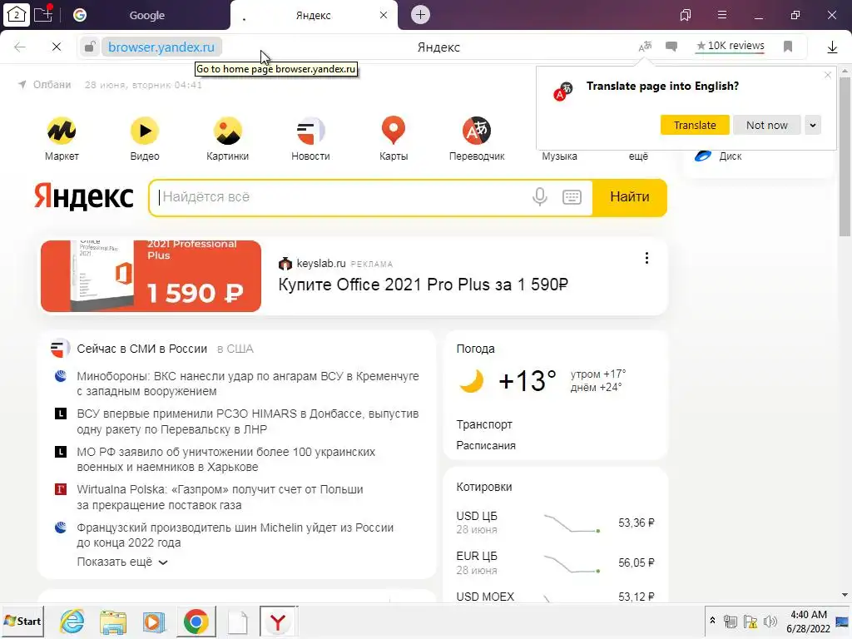Screen dimensions: 852x639
Task: Click the +13° temperature value
Action: [x=527, y=380]
